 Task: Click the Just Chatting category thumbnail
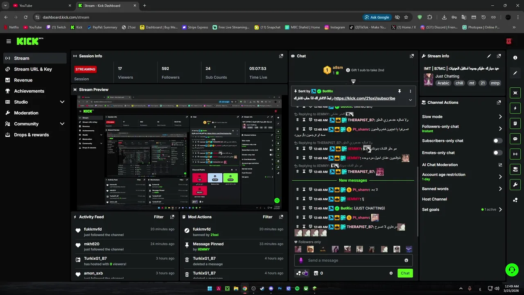pos(428,79)
